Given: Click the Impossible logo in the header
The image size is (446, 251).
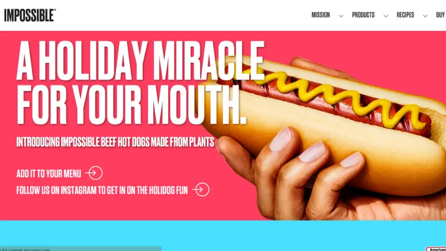Looking at the screenshot, I should (30, 15).
